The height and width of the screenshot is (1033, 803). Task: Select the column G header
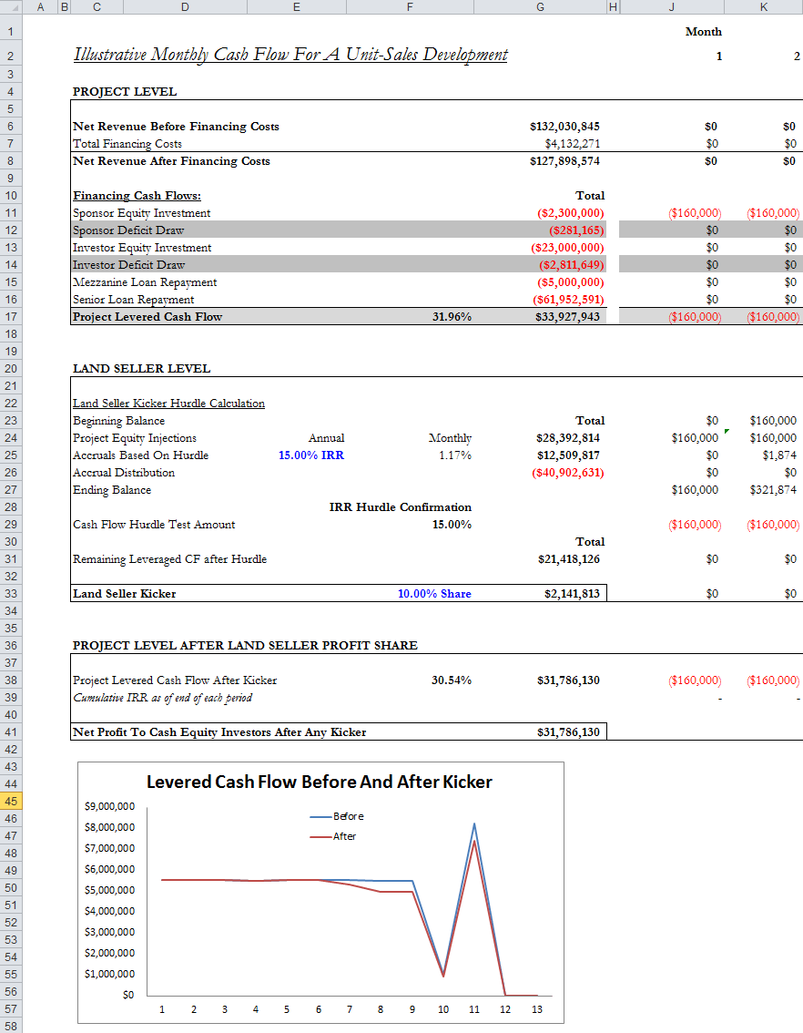pos(540,6)
